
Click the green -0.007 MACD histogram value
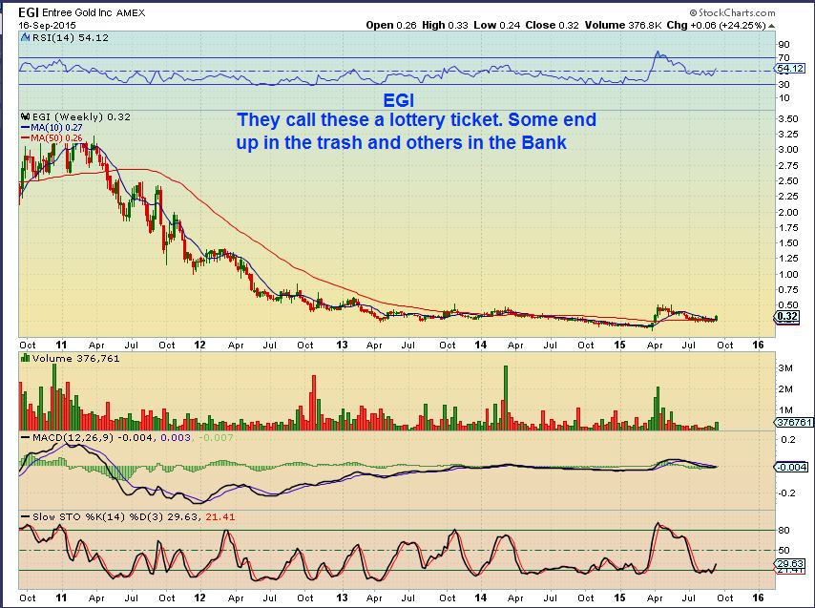click(x=216, y=437)
